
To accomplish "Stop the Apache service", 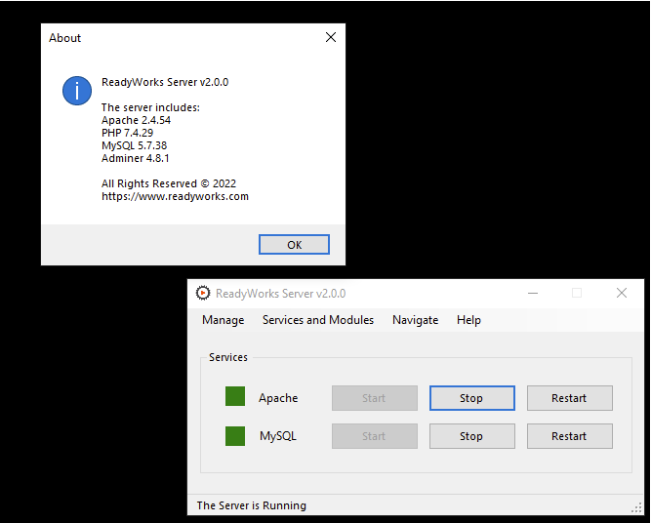I will [471, 398].
